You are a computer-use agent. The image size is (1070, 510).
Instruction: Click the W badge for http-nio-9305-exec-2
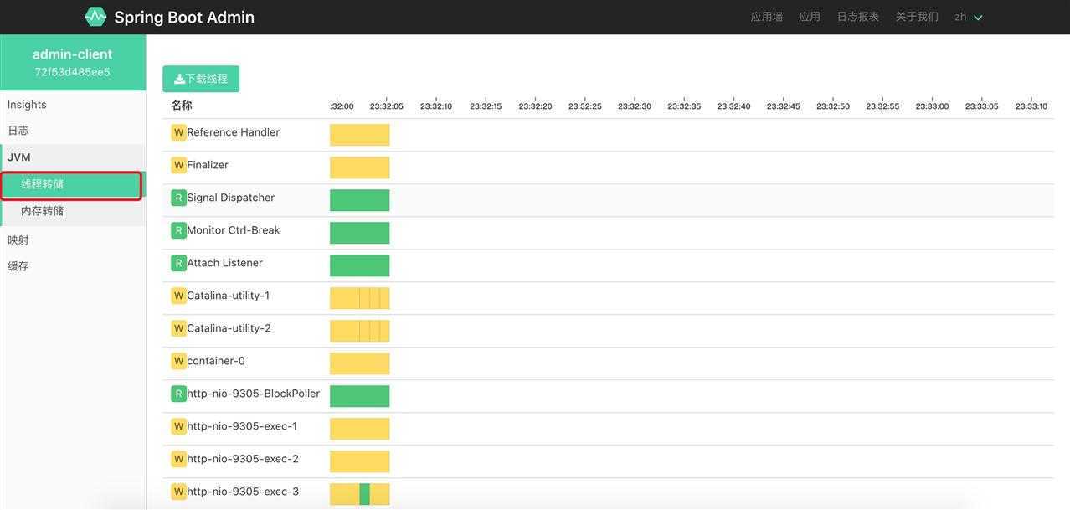tap(178, 459)
